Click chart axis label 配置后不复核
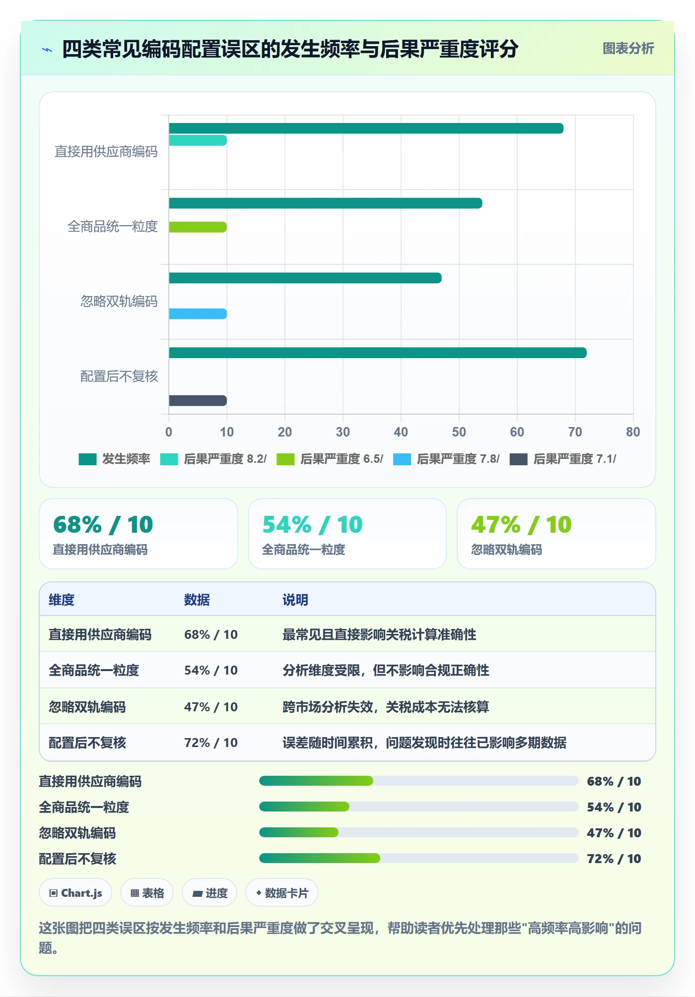 click(x=119, y=376)
